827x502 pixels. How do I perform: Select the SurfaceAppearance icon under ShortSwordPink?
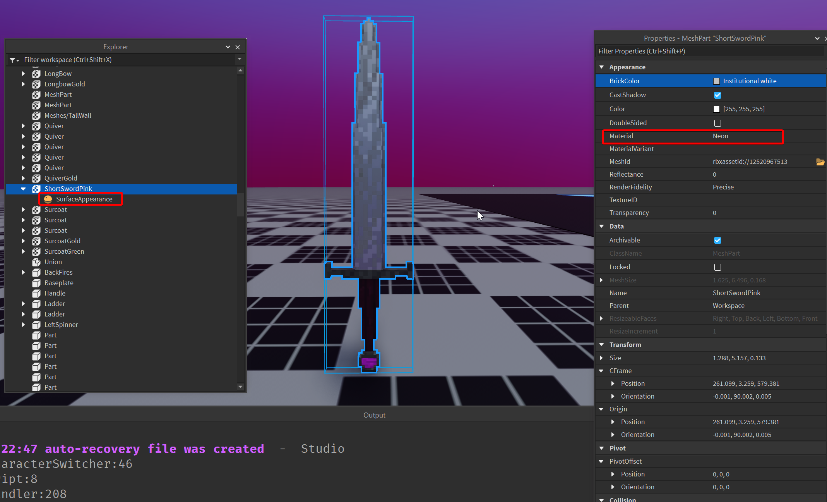(48, 199)
